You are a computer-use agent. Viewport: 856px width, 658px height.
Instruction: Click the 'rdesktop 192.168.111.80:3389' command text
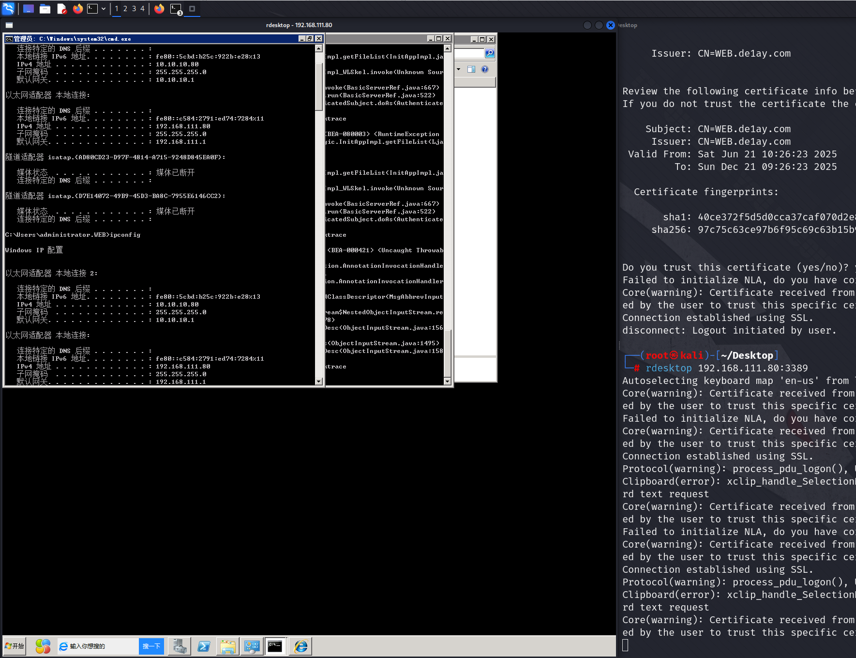click(727, 368)
